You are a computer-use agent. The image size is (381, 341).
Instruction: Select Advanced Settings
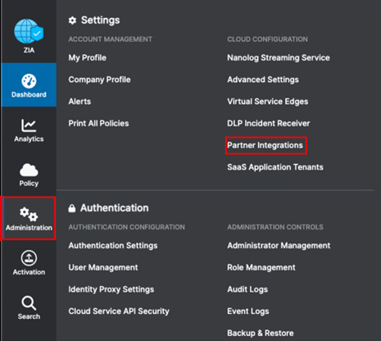(x=263, y=80)
